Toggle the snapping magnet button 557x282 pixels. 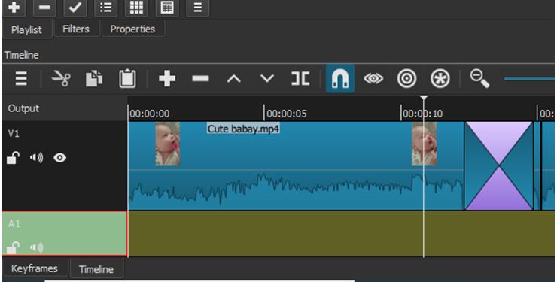[340, 78]
